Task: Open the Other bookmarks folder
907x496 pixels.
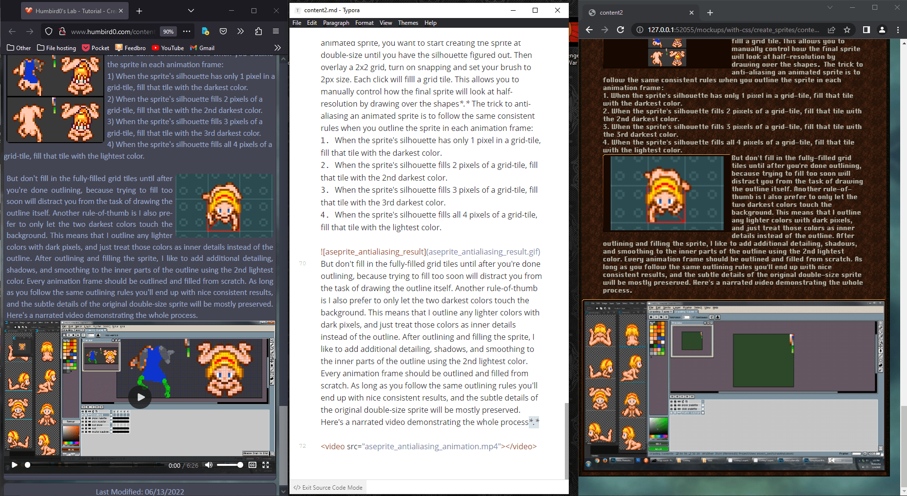Action: pyautogui.click(x=19, y=48)
